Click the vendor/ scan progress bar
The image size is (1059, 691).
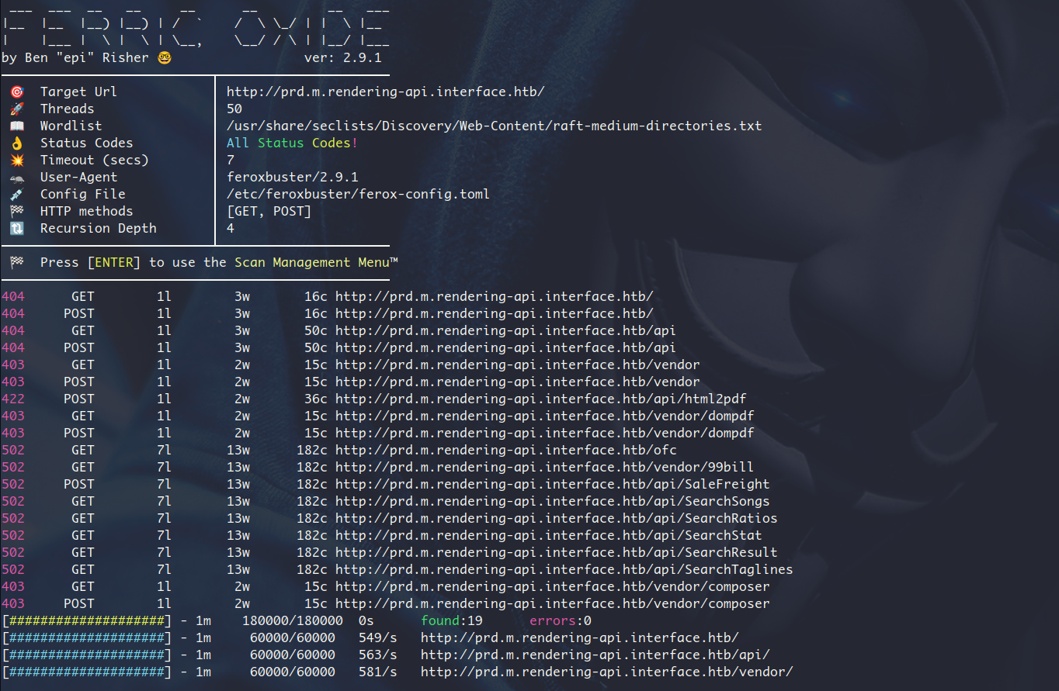87,672
